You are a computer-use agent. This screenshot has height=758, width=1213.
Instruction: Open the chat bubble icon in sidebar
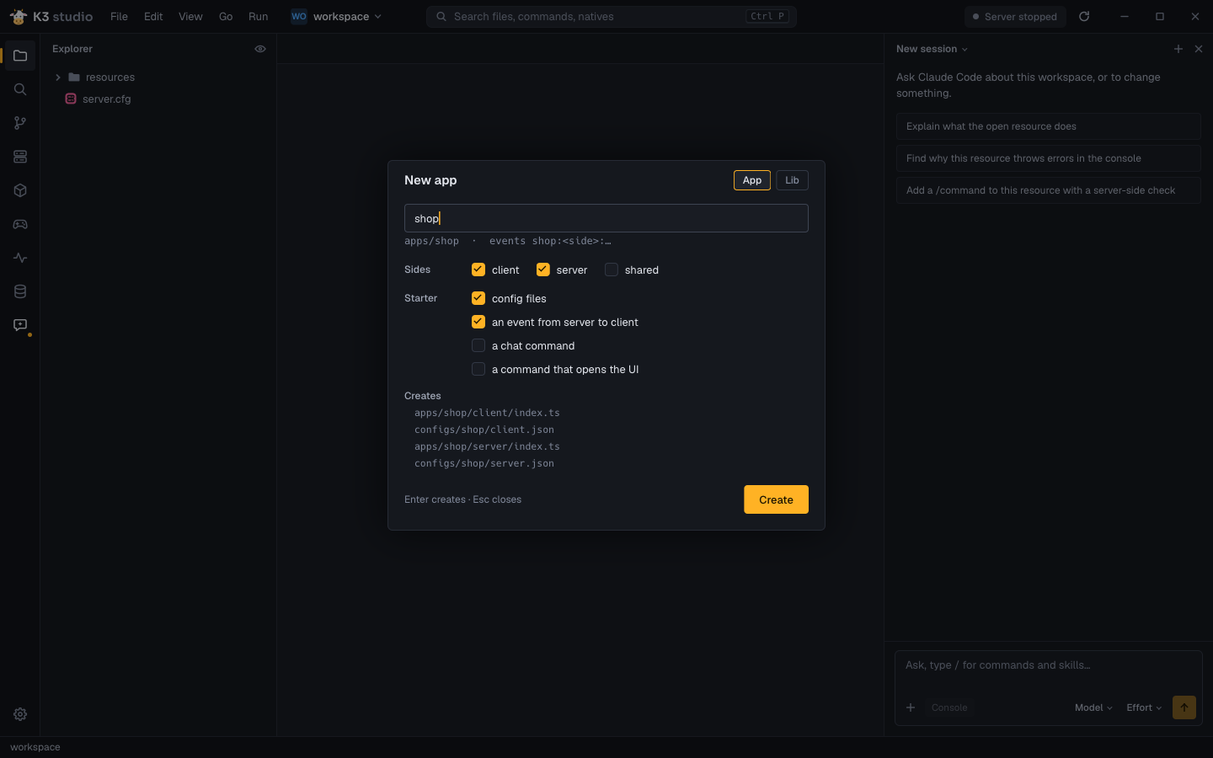click(x=20, y=325)
